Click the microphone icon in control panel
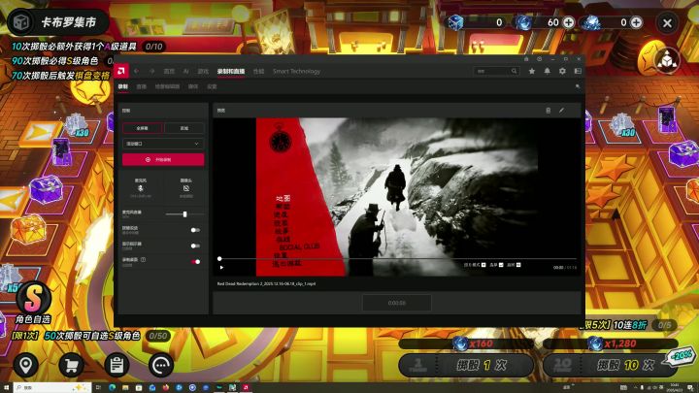This screenshot has height=393, width=699. click(x=141, y=188)
